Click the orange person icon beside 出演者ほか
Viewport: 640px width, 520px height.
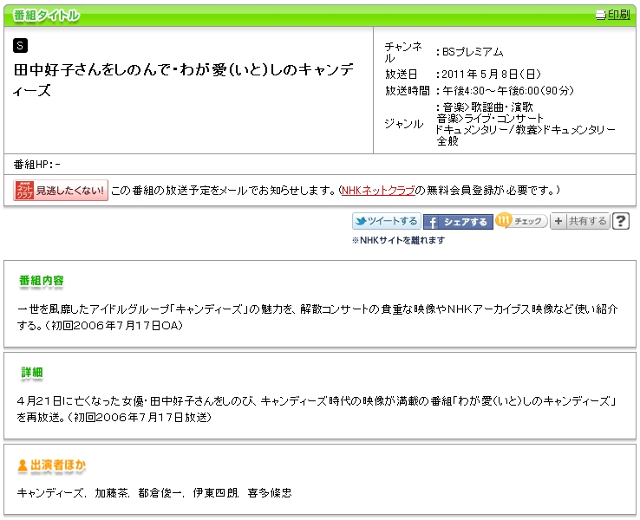tap(23, 465)
